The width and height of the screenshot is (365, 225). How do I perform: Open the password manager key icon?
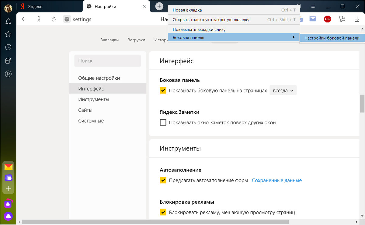[342, 19]
